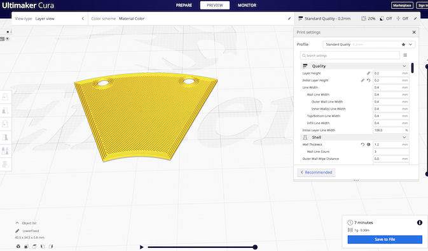Click the link icon for Initial Layer Height
This screenshot has height=251, width=428.
[x=362, y=80]
